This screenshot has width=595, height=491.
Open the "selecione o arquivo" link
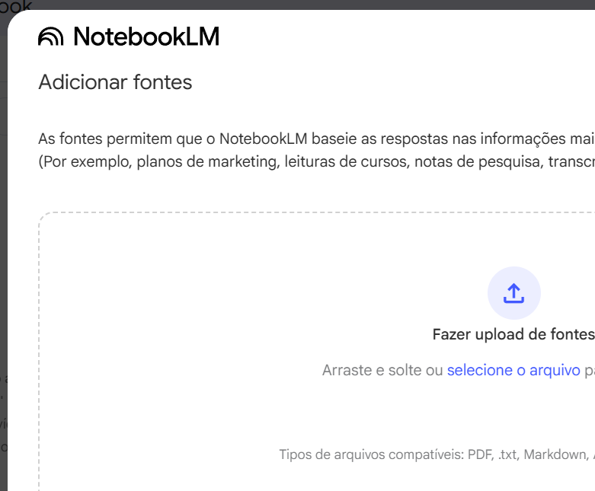[513, 371]
